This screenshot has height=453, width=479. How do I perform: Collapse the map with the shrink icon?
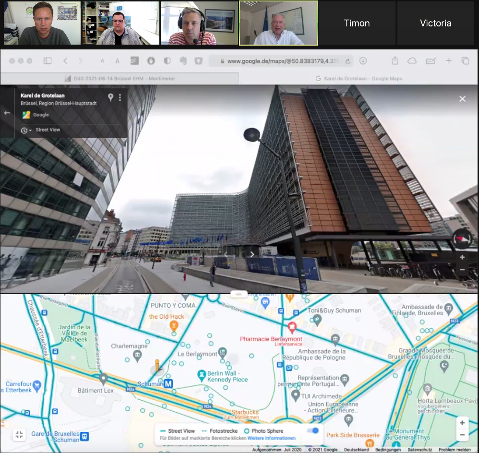click(x=19, y=434)
